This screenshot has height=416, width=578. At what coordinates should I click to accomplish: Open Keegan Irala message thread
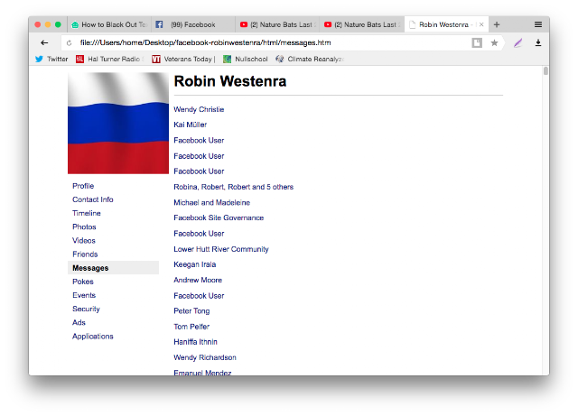tap(195, 264)
